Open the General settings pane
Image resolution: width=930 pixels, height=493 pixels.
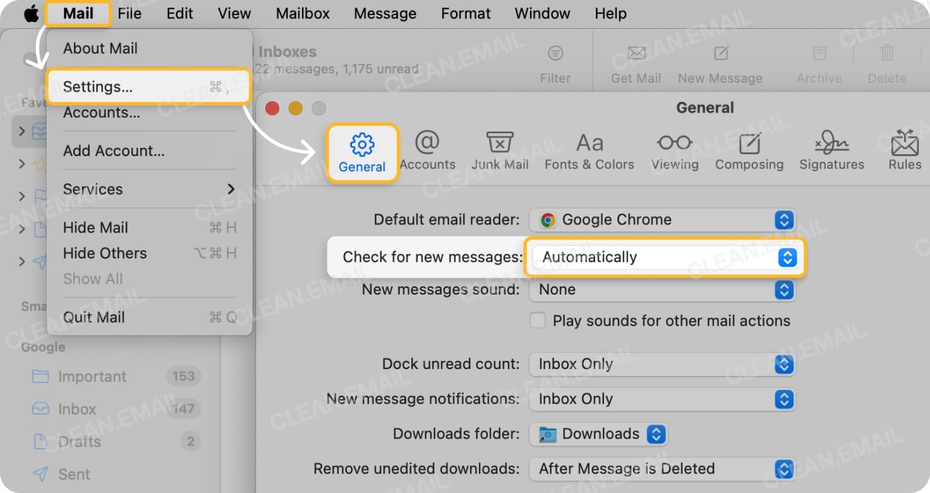coord(361,152)
